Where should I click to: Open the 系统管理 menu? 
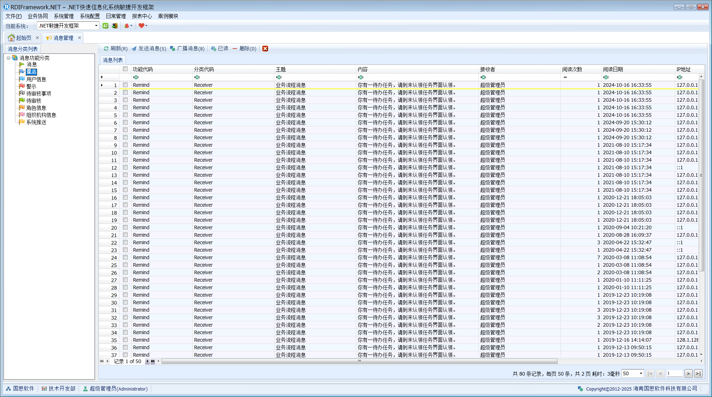(x=64, y=16)
